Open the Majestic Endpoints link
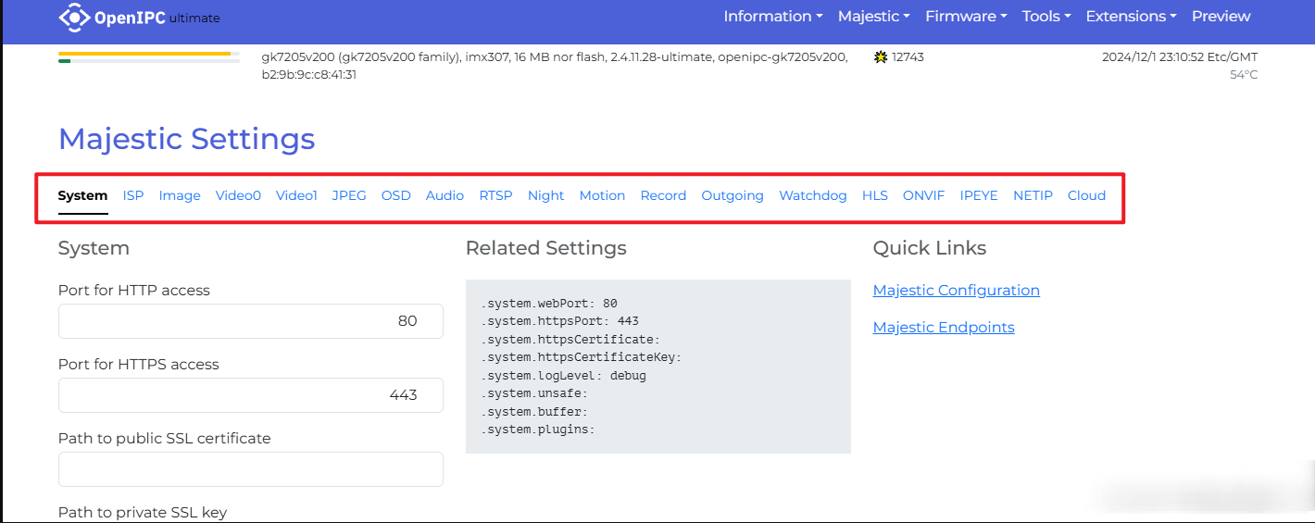 tap(944, 328)
